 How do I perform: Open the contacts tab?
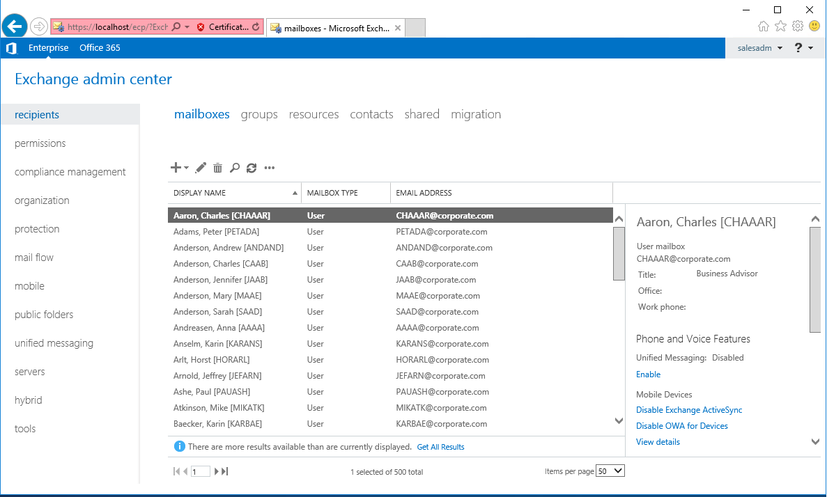tap(371, 114)
